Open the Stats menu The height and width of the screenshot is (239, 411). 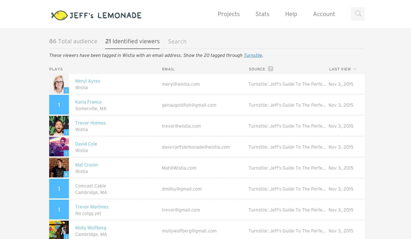point(262,14)
